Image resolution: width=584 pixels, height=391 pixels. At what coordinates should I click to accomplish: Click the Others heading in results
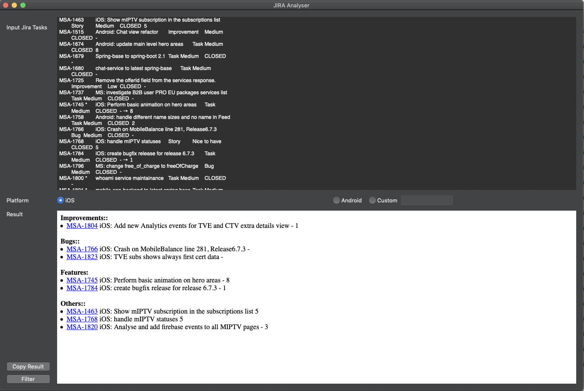[x=73, y=304]
